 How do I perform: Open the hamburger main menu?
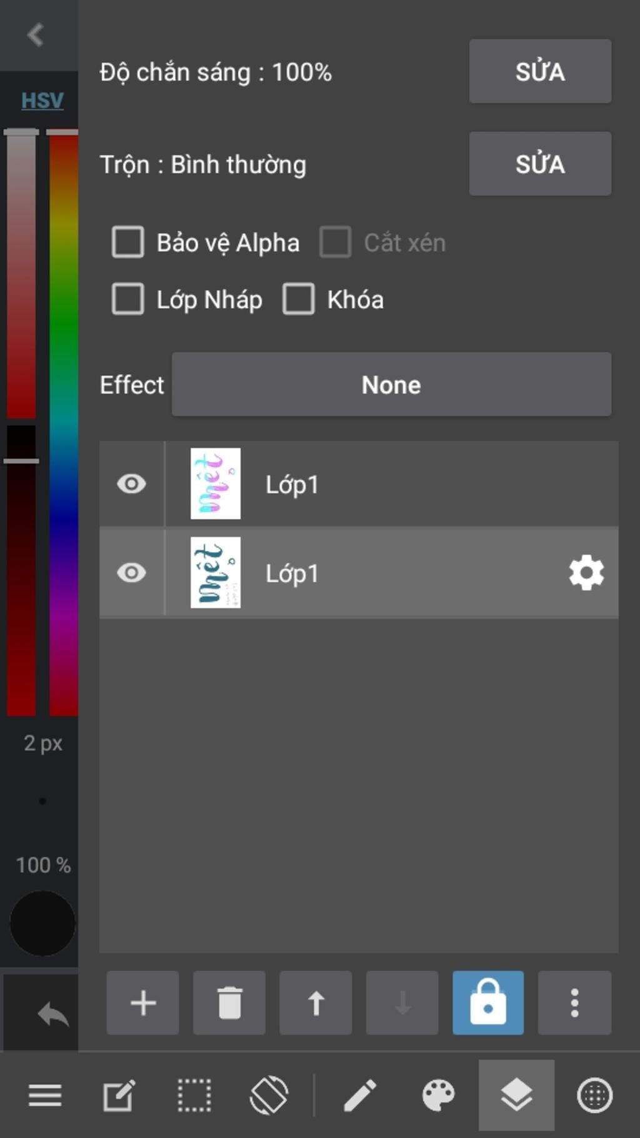pos(45,1095)
